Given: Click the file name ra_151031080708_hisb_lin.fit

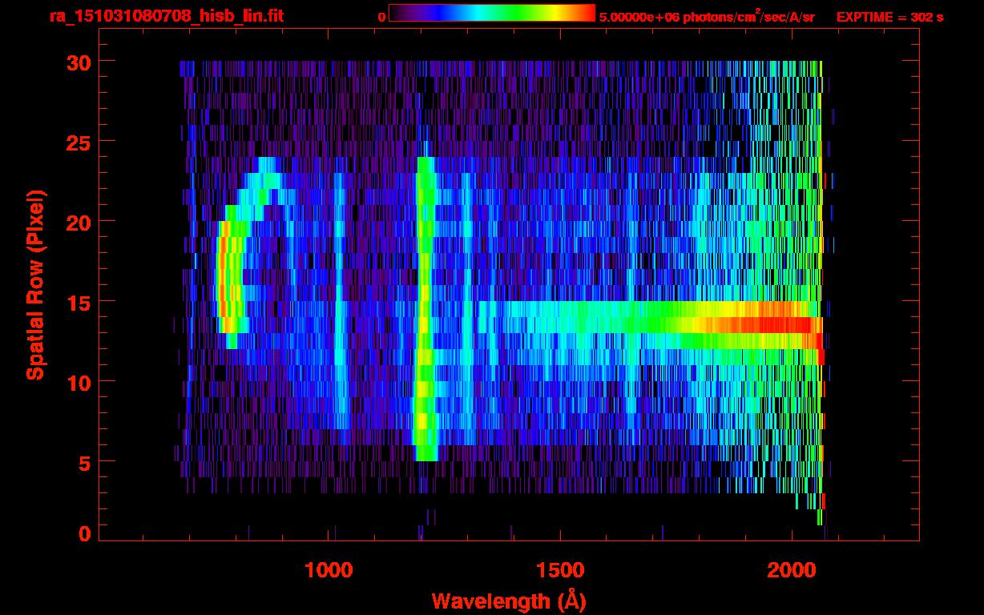Looking at the screenshot, I should 165,16.
